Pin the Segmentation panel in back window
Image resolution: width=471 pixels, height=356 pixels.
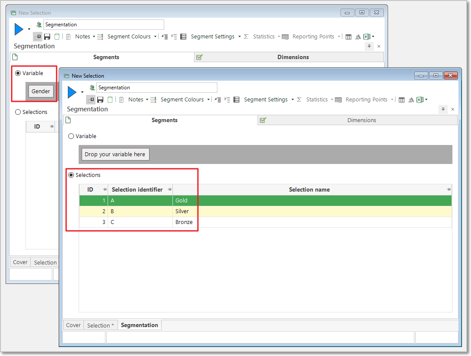click(x=369, y=46)
